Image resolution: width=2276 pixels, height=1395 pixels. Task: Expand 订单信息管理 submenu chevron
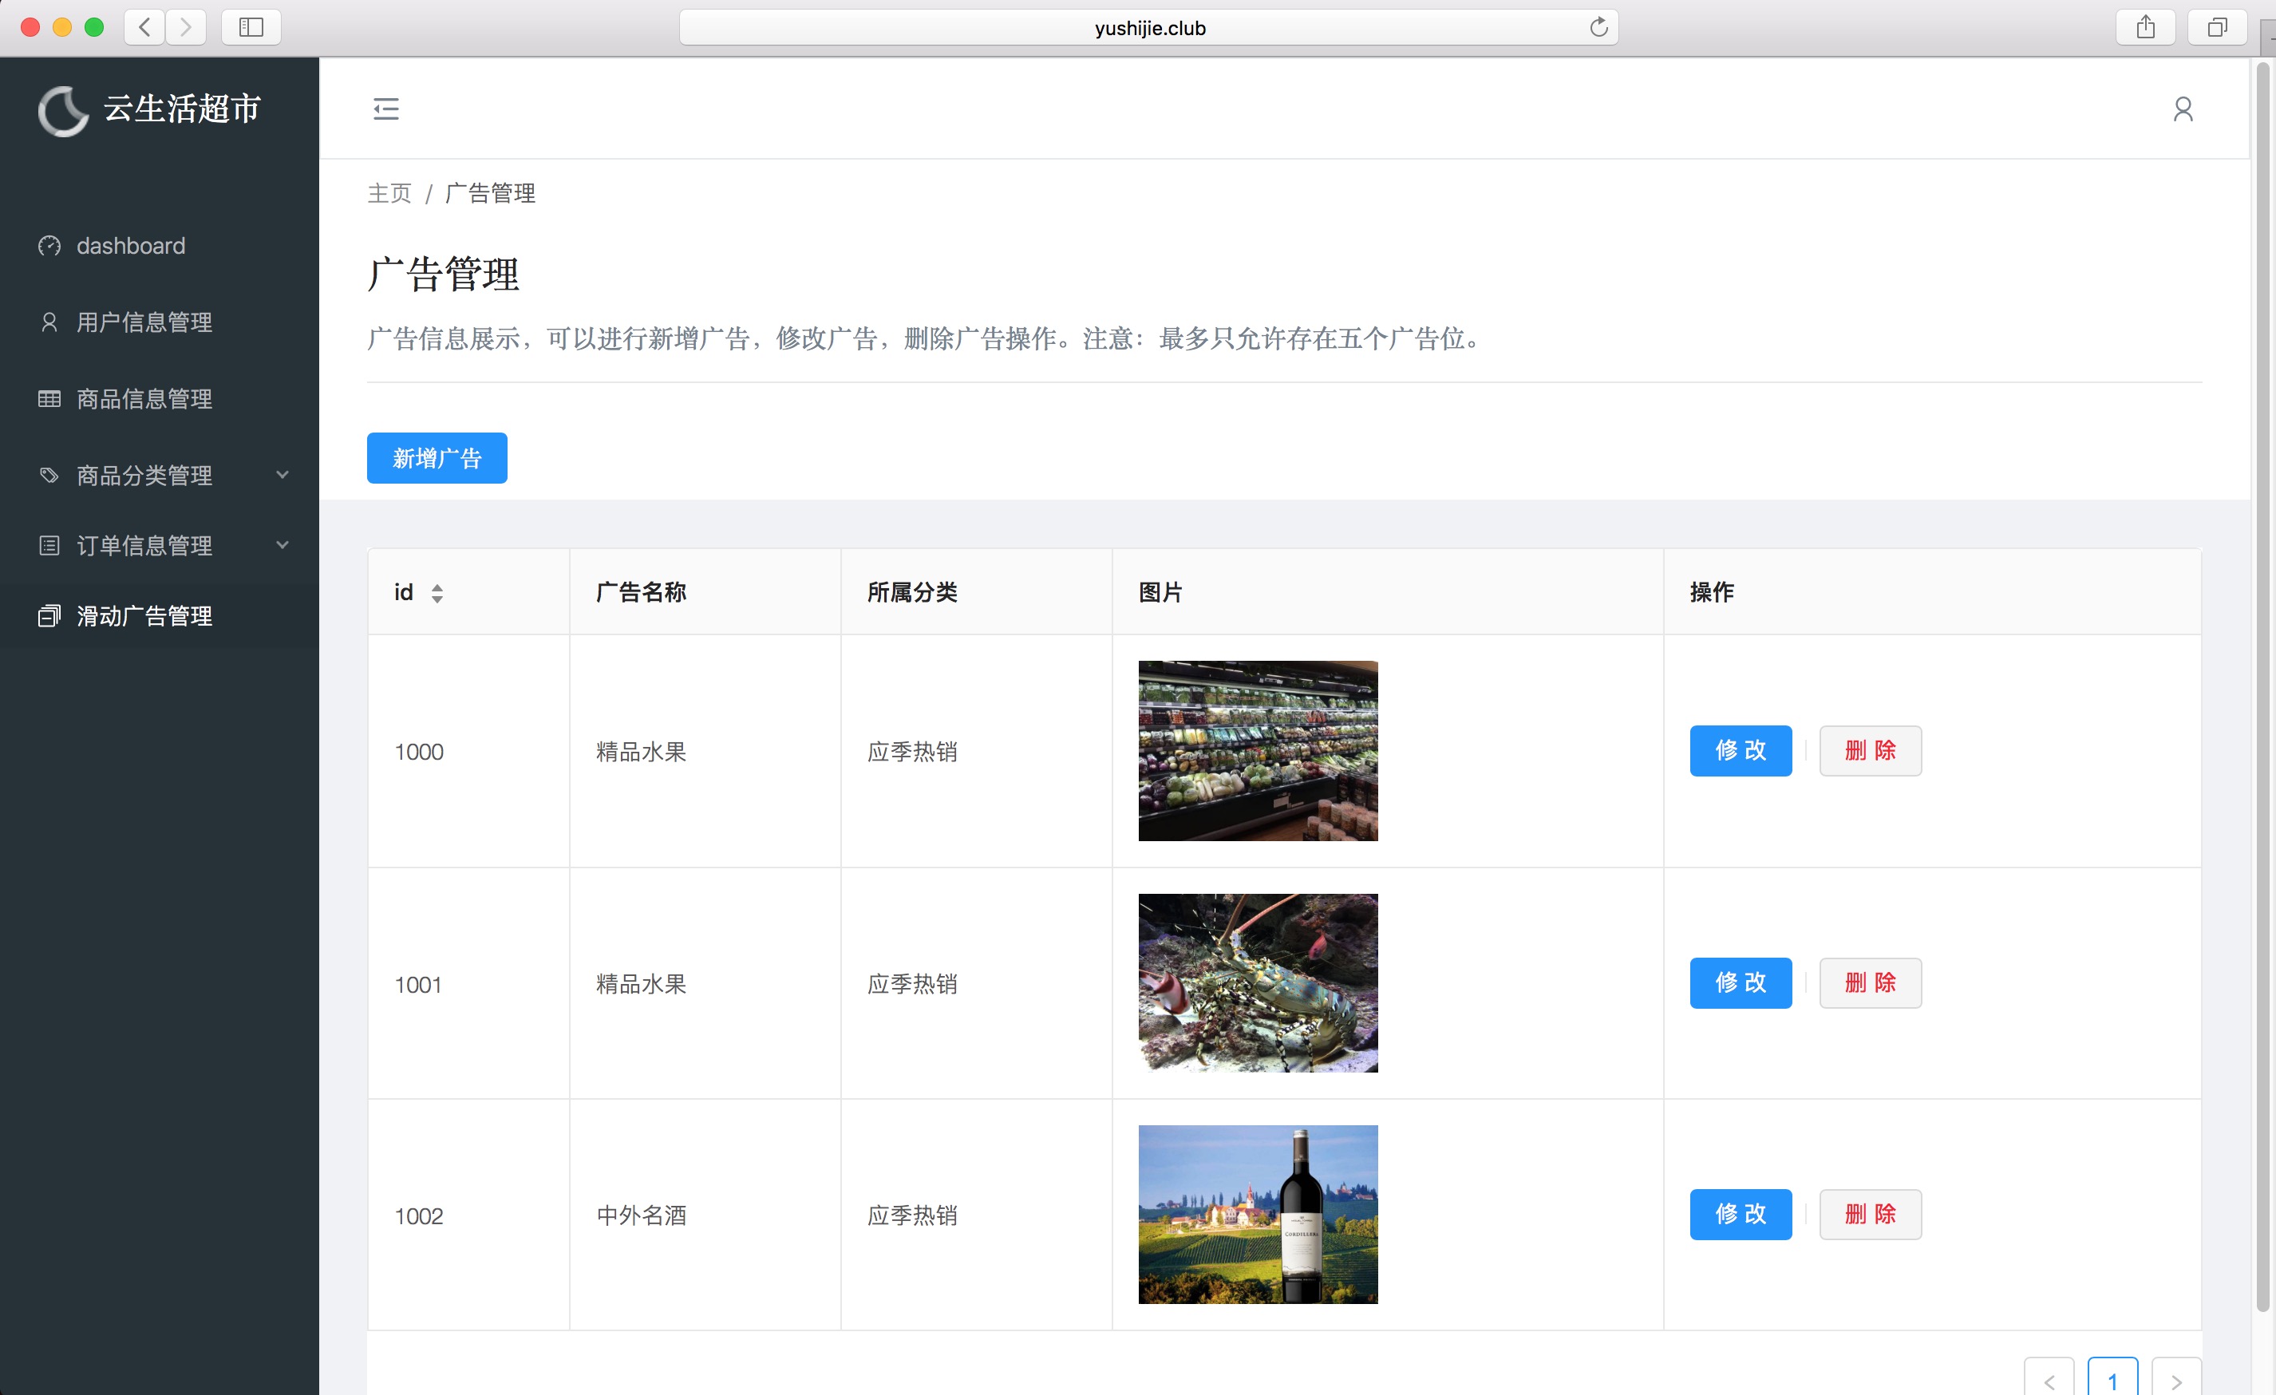283,545
